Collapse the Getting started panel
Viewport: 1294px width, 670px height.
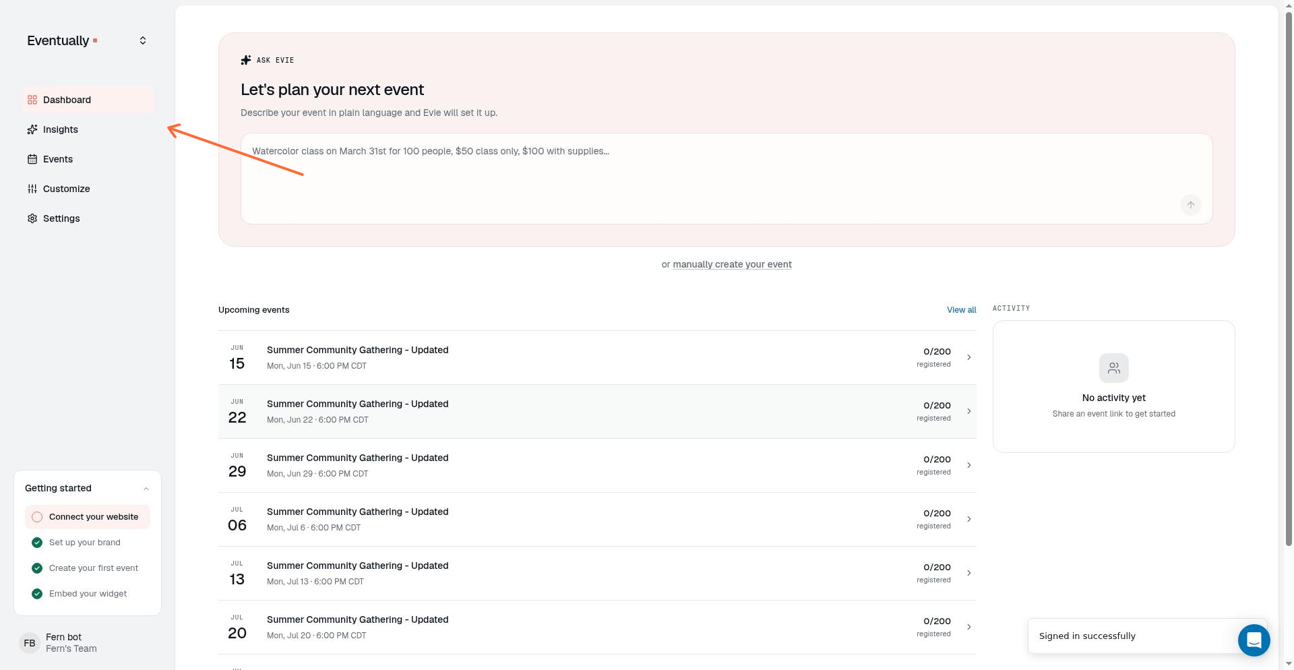(x=146, y=489)
